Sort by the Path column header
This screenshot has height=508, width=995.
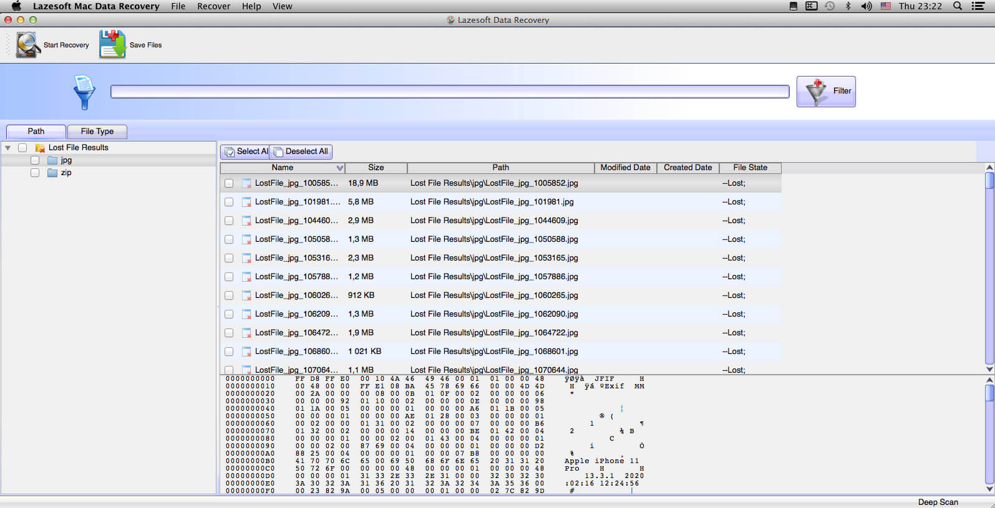(x=500, y=168)
